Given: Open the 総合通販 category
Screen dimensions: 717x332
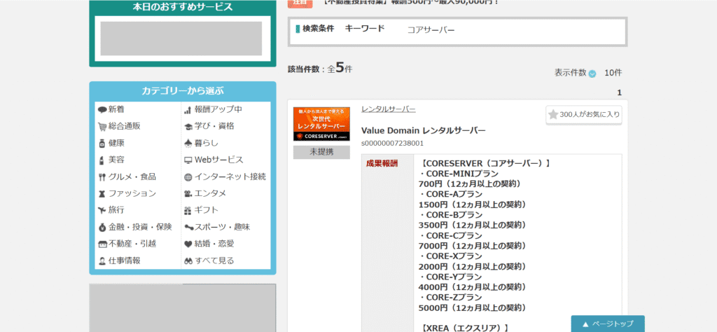Looking at the screenshot, I should (125, 126).
